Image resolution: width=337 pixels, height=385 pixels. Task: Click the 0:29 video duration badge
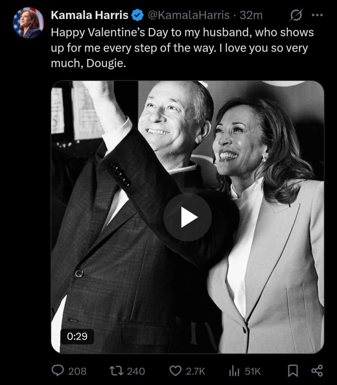pos(77,336)
